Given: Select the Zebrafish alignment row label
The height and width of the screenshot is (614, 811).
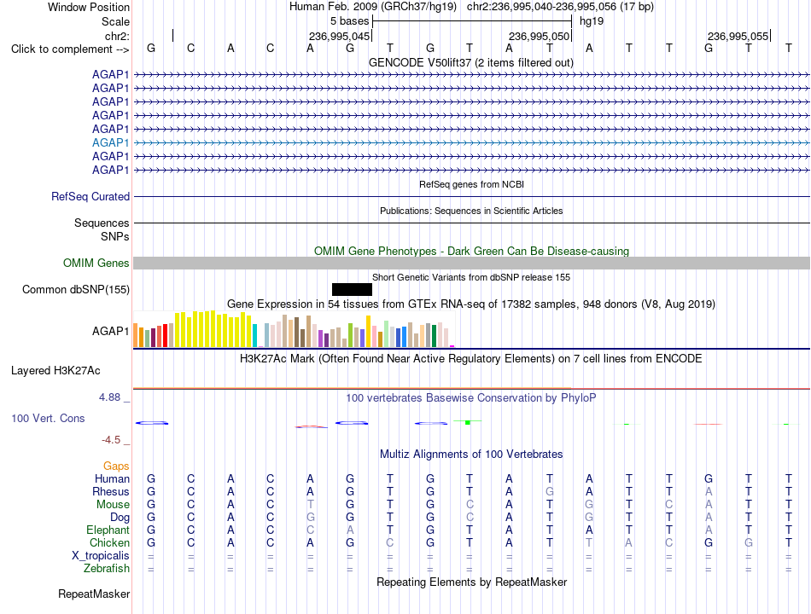Looking at the screenshot, I should tap(107, 568).
